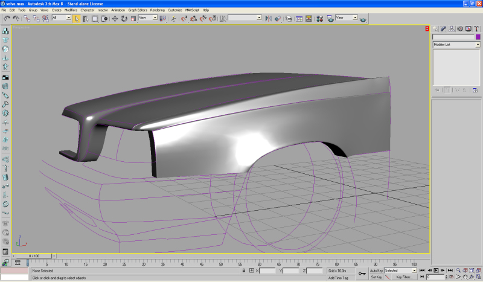Click the purple object color swatch
483x282 pixels.
(478, 37)
